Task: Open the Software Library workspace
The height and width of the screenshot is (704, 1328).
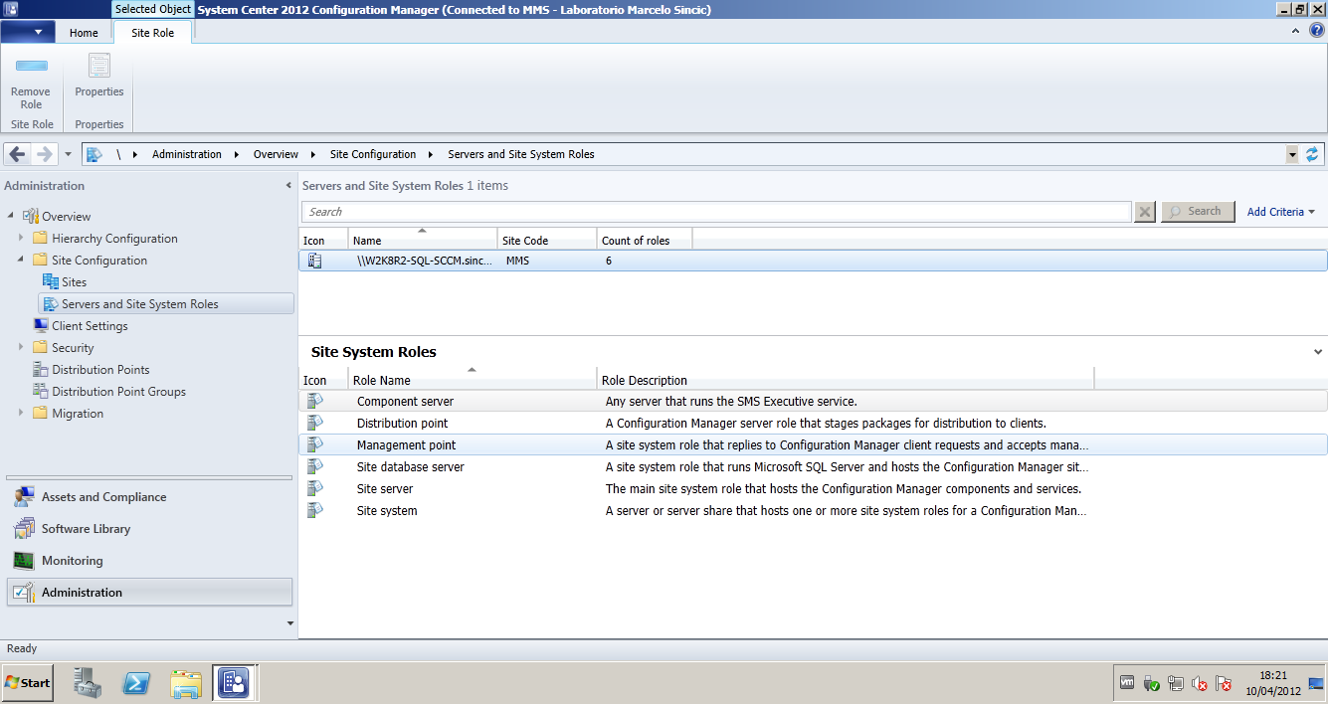Action: [x=150, y=529]
